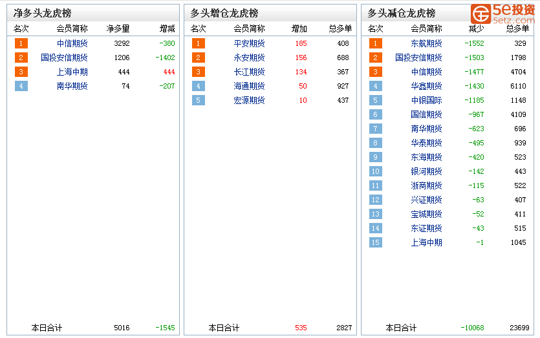Click rank 15 badge in 多头减仓龙虎榜
This screenshot has width=540, height=338.
tap(375, 242)
